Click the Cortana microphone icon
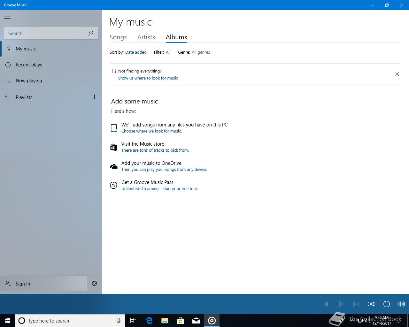This screenshot has width=409, height=327. pyautogui.click(x=119, y=321)
